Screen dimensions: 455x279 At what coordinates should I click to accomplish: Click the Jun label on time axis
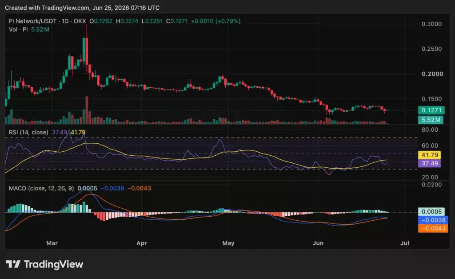tap(318, 243)
